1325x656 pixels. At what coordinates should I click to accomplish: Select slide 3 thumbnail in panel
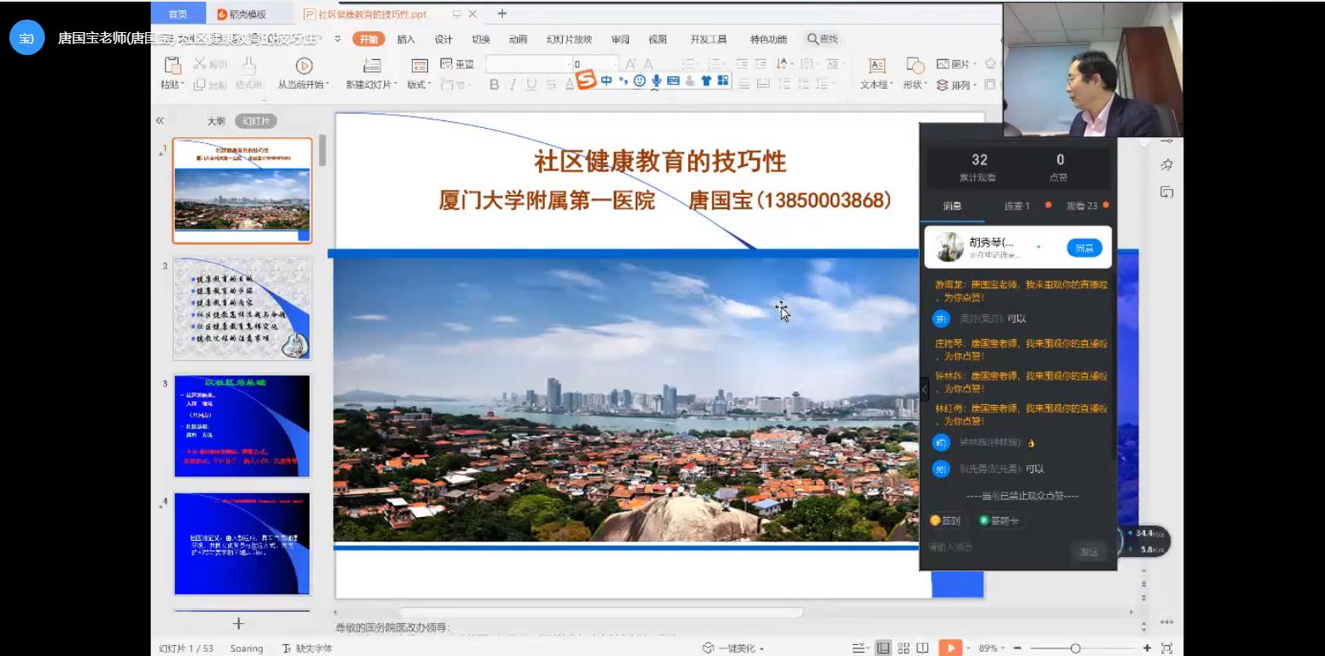(x=242, y=425)
